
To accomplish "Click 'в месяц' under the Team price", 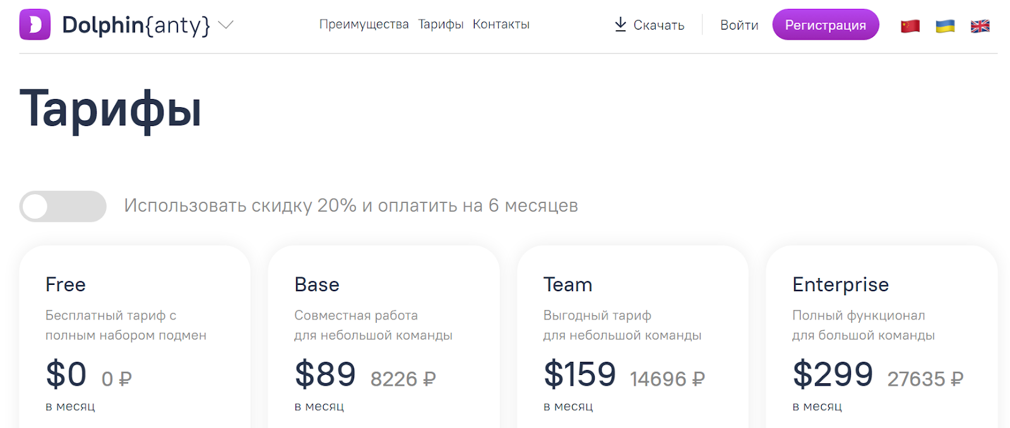I will point(568,407).
